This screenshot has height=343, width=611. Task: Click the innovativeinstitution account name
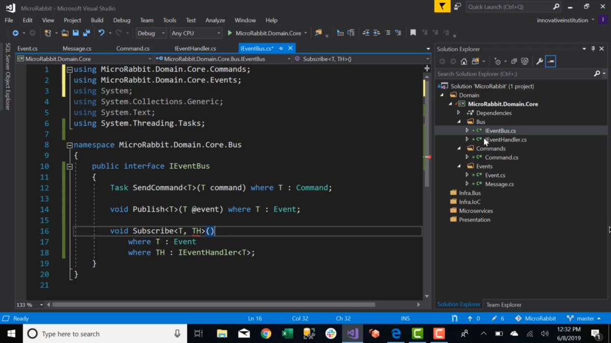(x=562, y=20)
